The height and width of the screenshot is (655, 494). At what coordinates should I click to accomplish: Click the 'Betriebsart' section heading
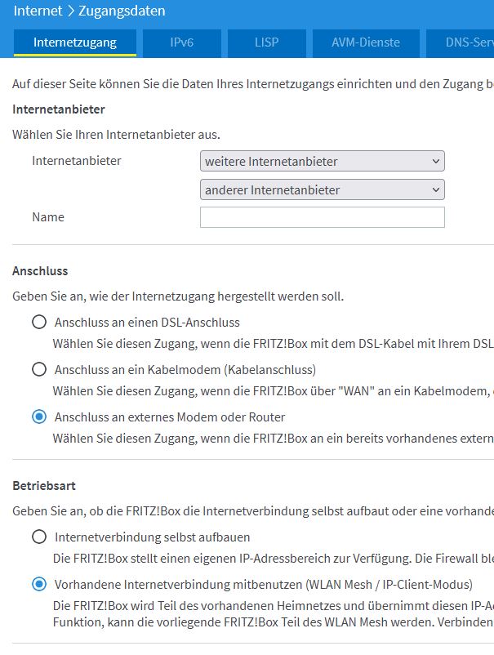pyautogui.click(x=44, y=485)
